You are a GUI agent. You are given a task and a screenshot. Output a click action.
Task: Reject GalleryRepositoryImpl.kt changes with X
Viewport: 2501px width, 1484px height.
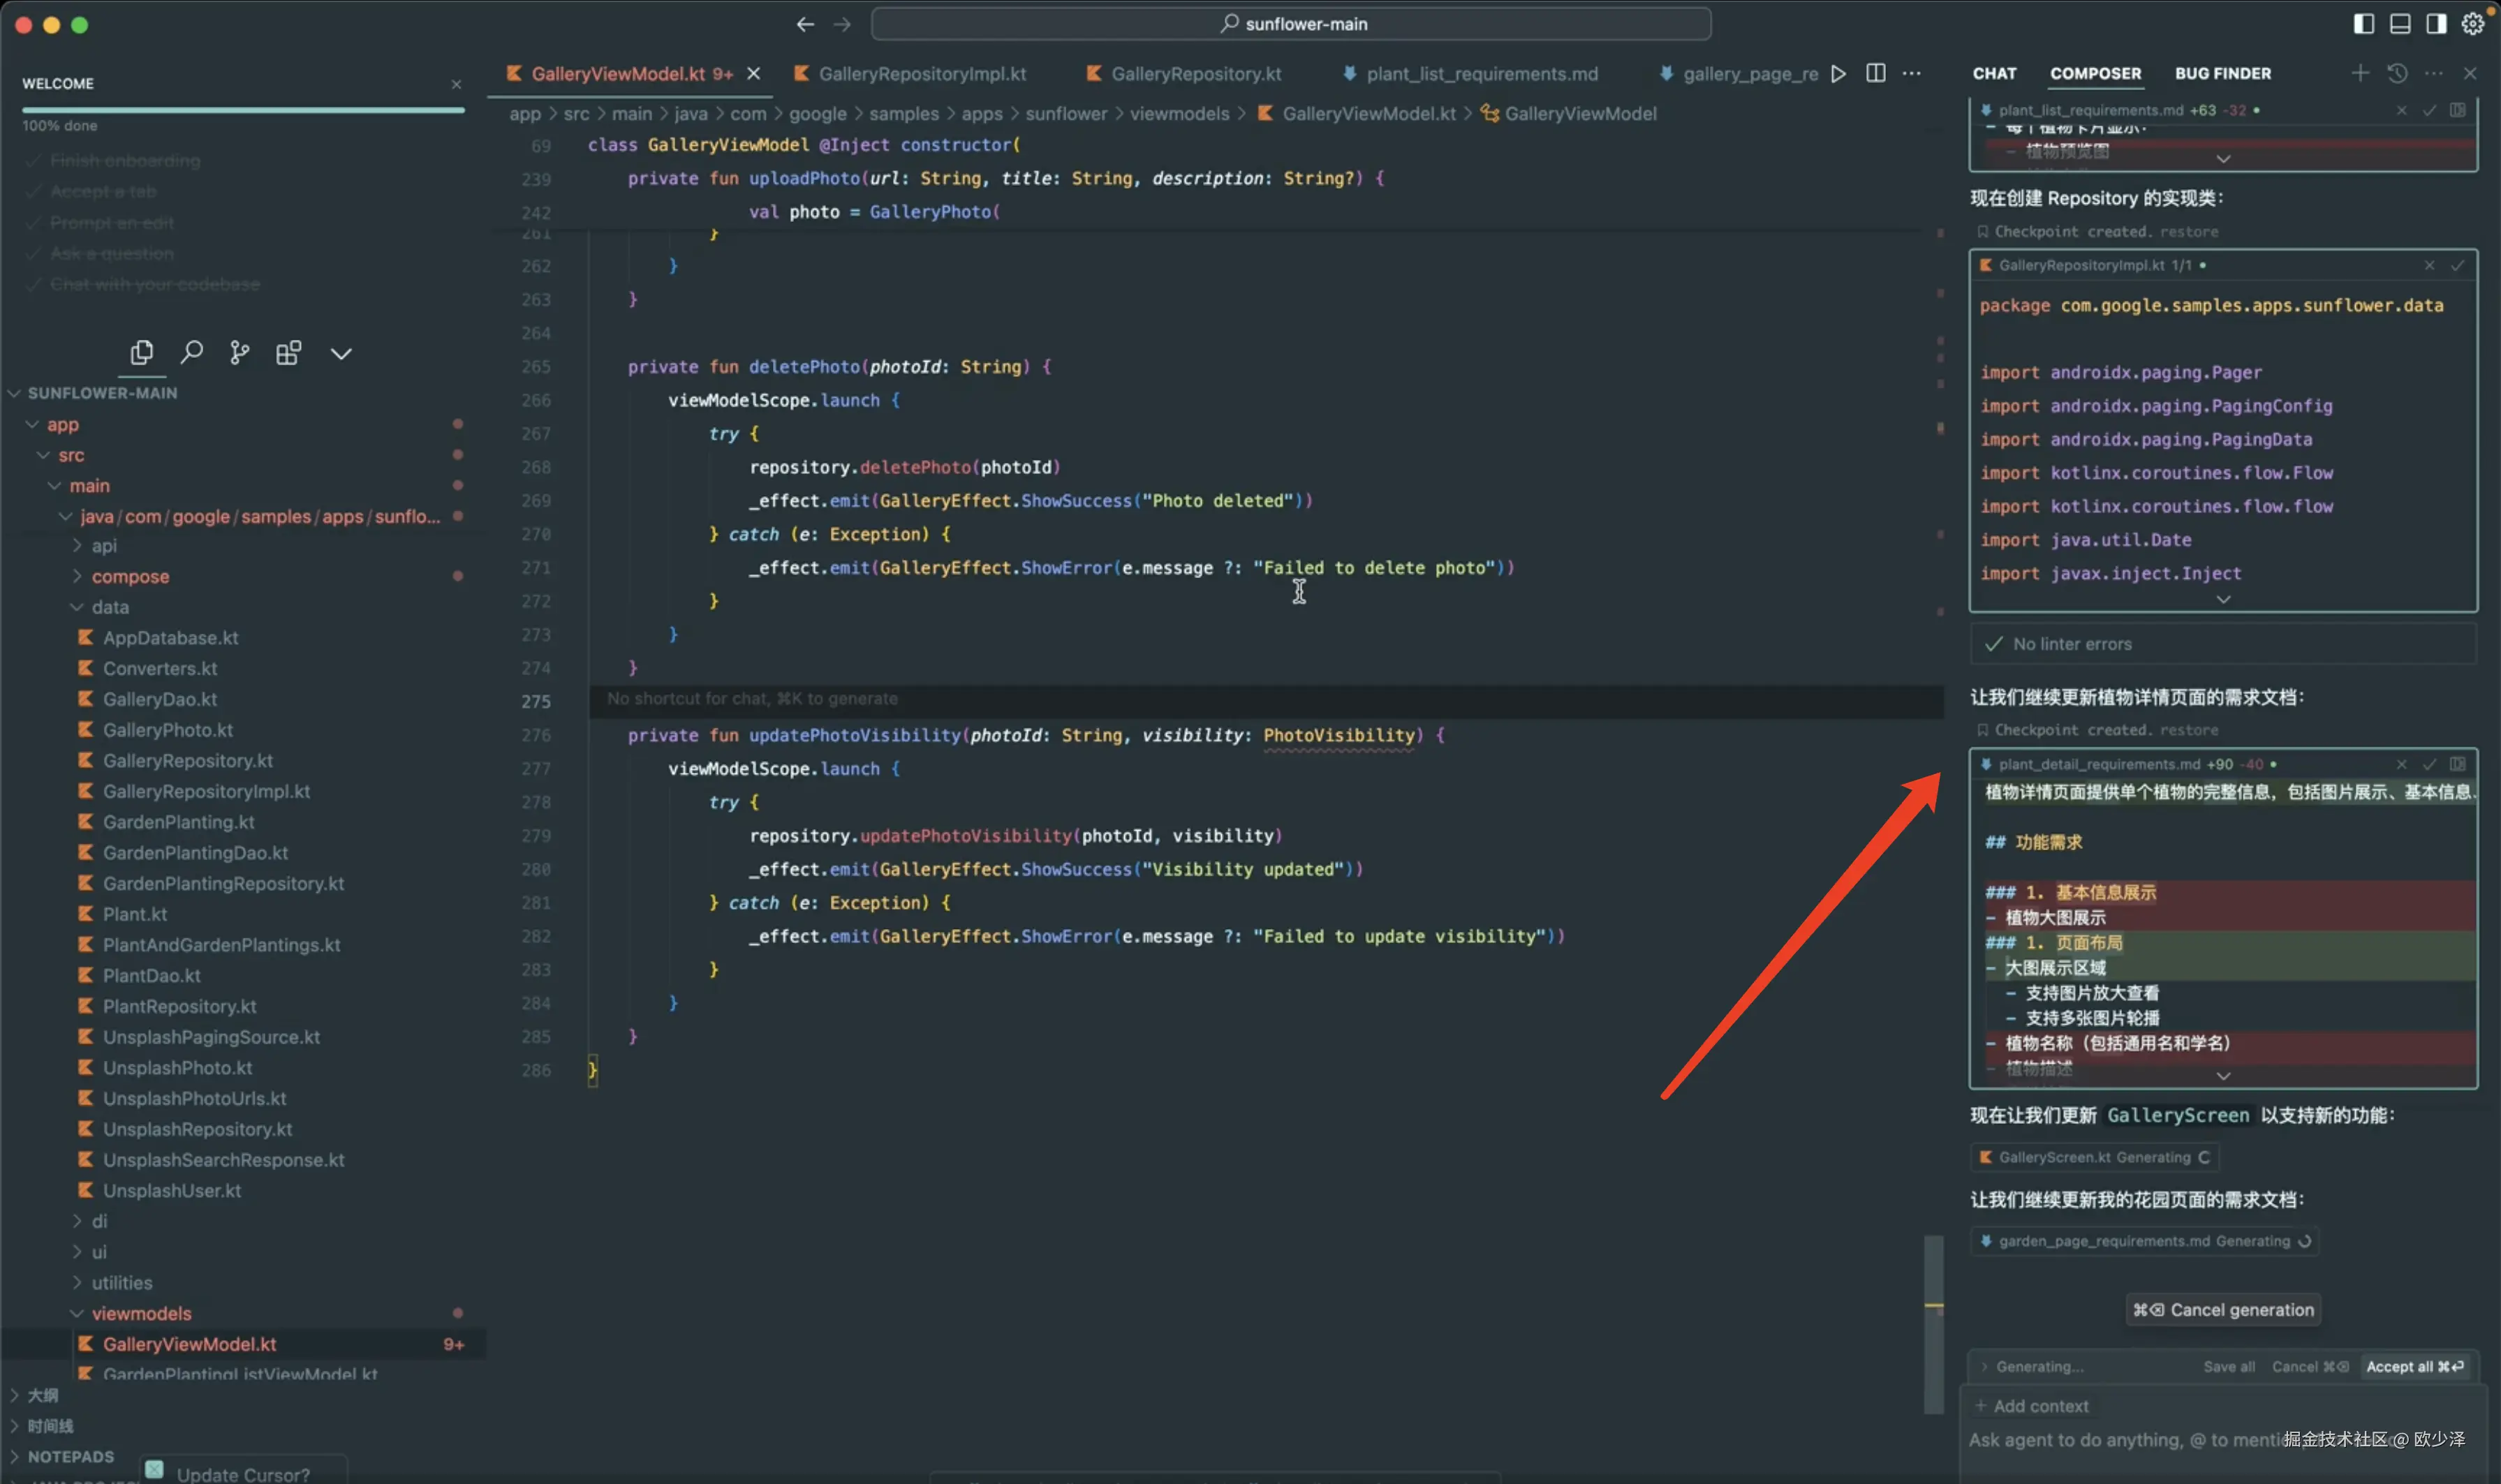pos(2430,265)
